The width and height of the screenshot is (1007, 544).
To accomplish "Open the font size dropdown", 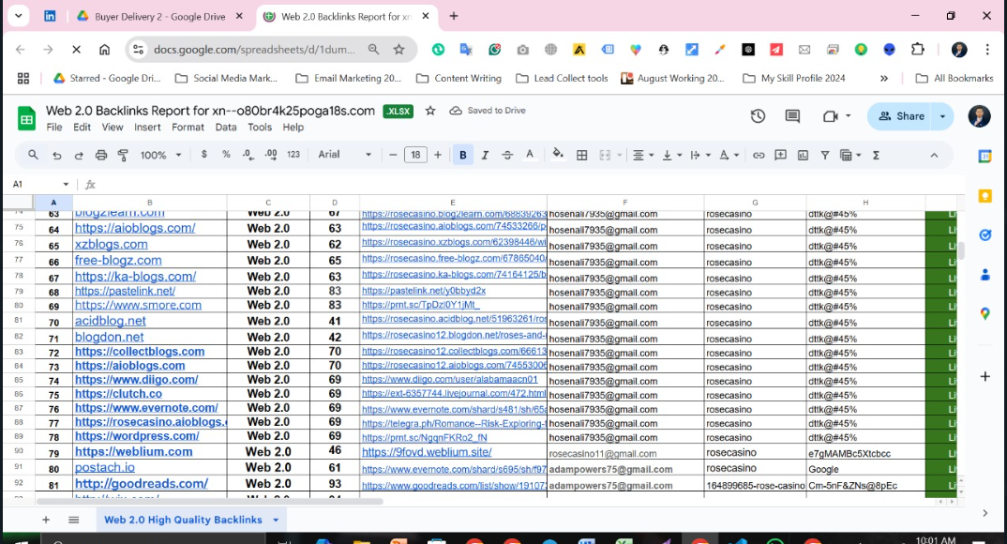I will coord(415,155).
